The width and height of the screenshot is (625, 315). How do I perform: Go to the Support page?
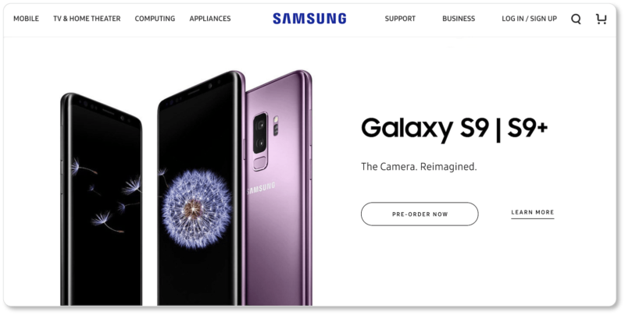click(400, 19)
